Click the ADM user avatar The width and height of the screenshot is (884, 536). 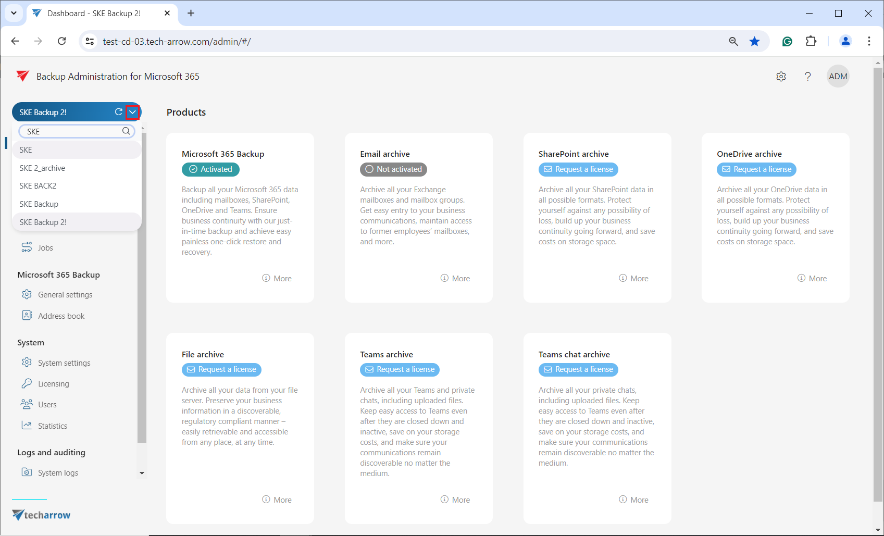point(838,77)
